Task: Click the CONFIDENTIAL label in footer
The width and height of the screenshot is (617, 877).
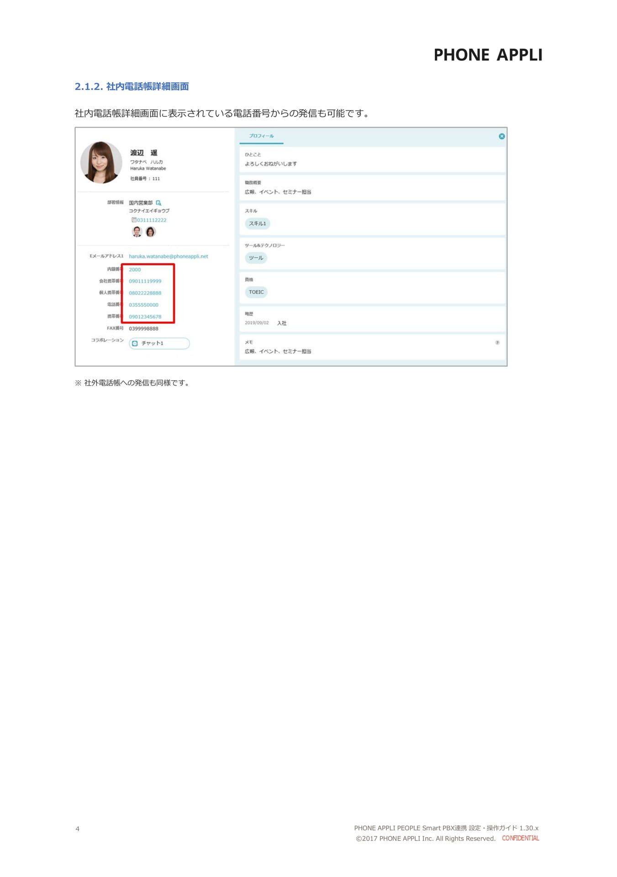Action: click(521, 838)
